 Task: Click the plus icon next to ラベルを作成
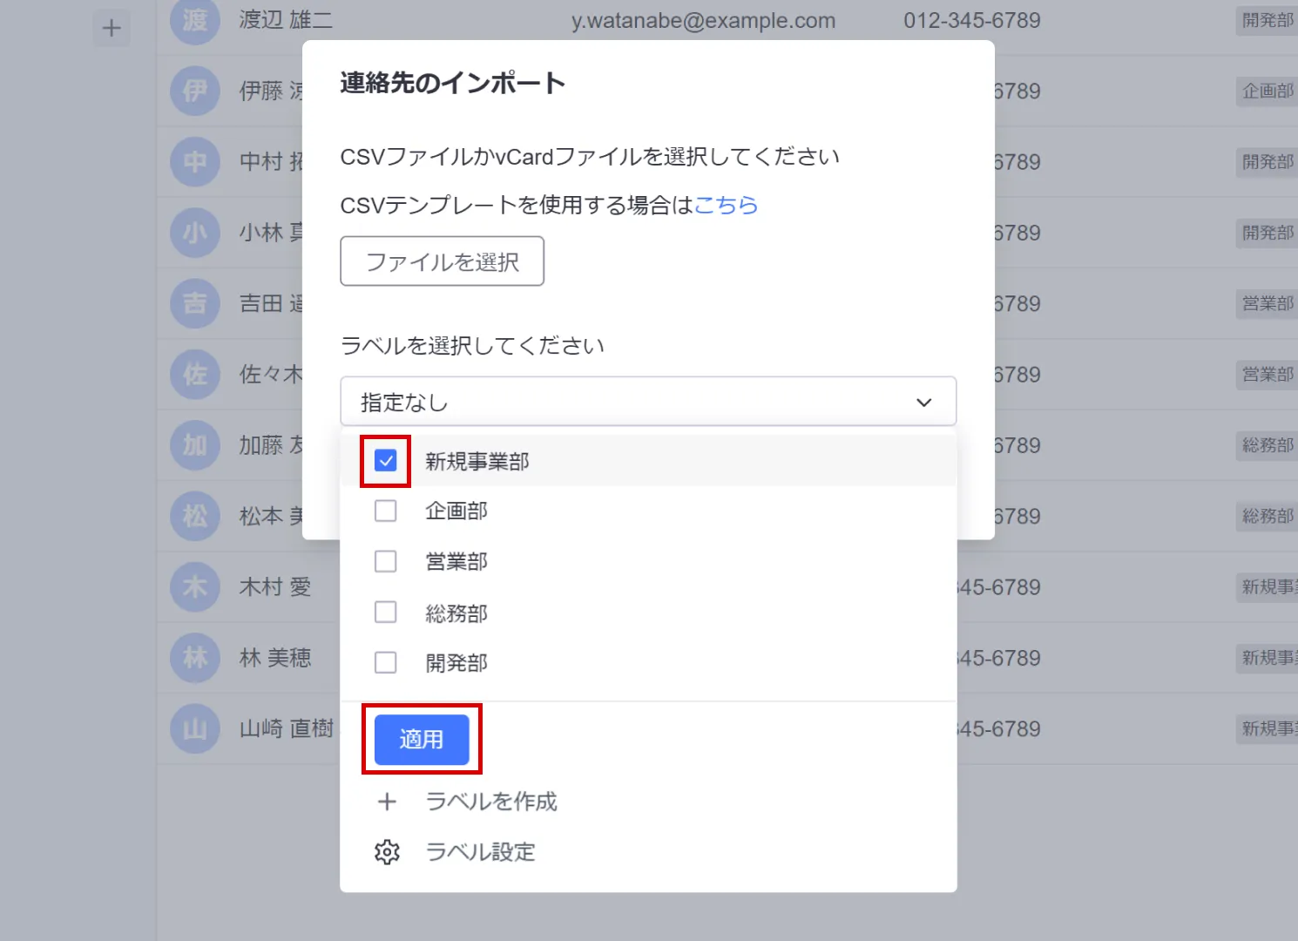tap(387, 802)
